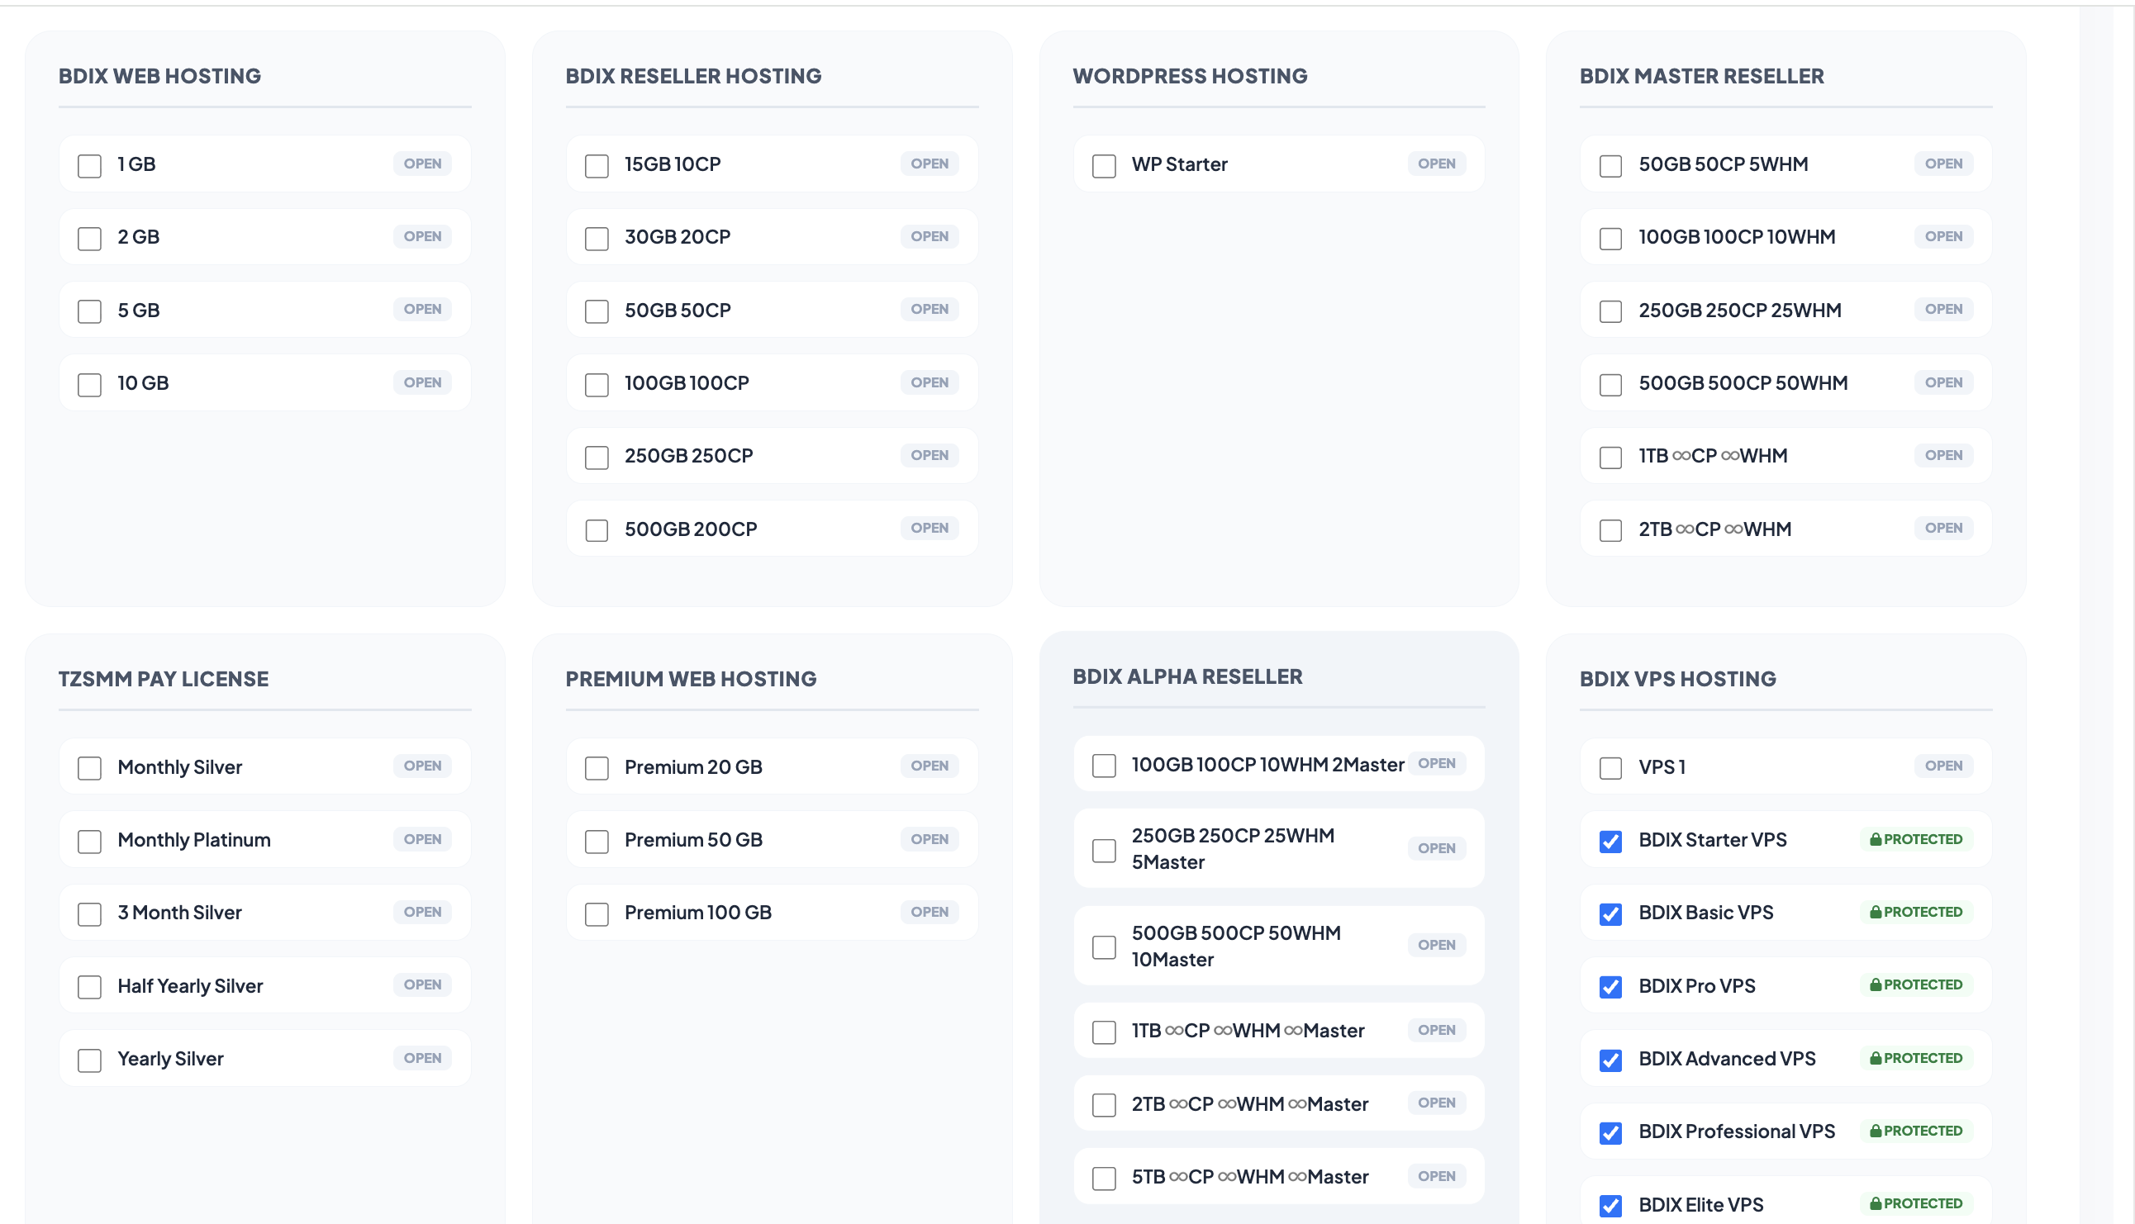Open the Premium 50 GB hosting plan
The height and width of the screenshot is (1224, 2135).
coord(930,839)
